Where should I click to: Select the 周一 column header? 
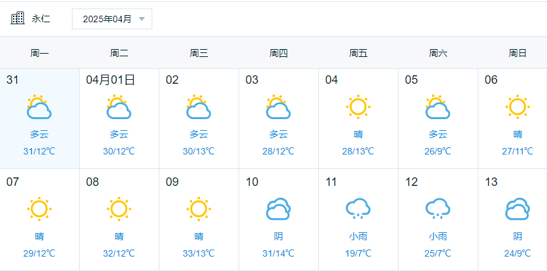pyautogui.click(x=39, y=53)
